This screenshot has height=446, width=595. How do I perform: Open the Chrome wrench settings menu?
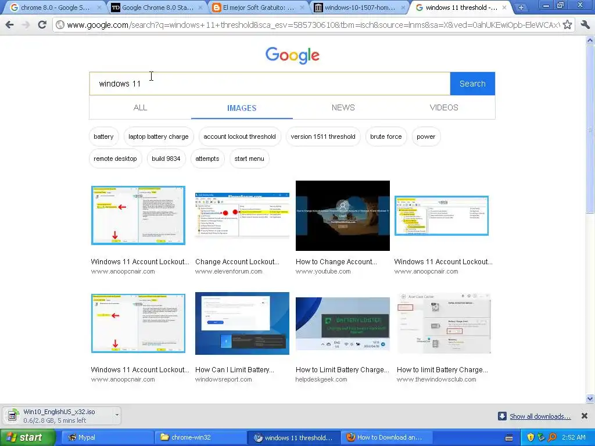[x=585, y=25]
